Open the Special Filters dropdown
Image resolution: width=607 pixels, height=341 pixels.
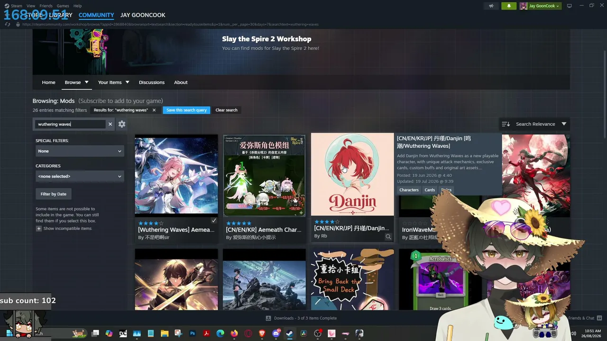(x=80, y=151)
